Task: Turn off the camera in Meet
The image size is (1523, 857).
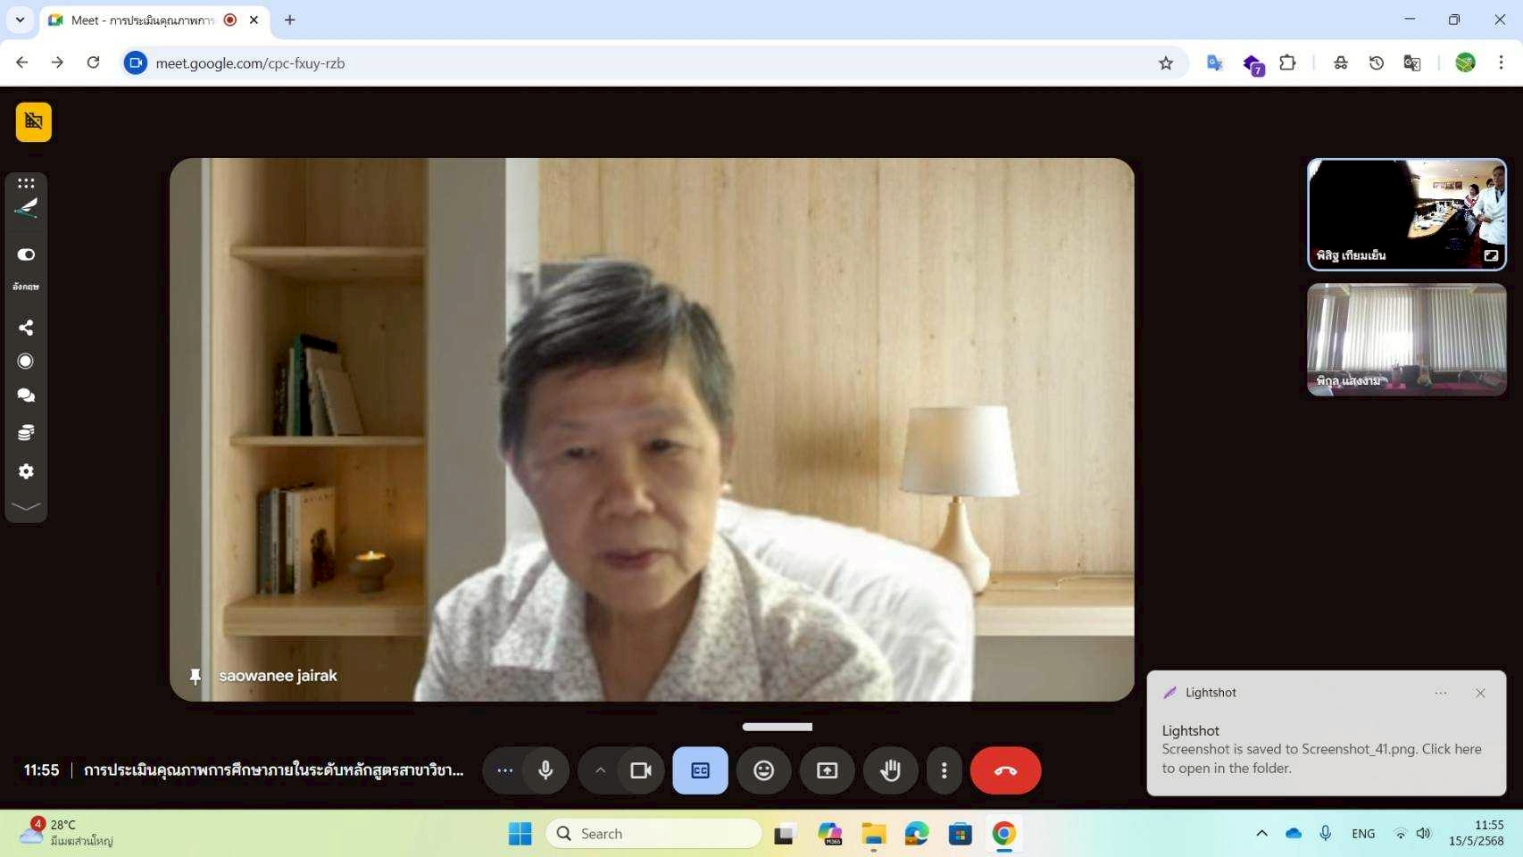Action: (640, 770)
